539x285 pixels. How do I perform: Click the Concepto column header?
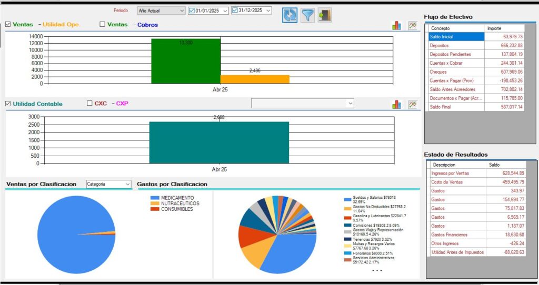pyautogui.click(x=456, y=28)
